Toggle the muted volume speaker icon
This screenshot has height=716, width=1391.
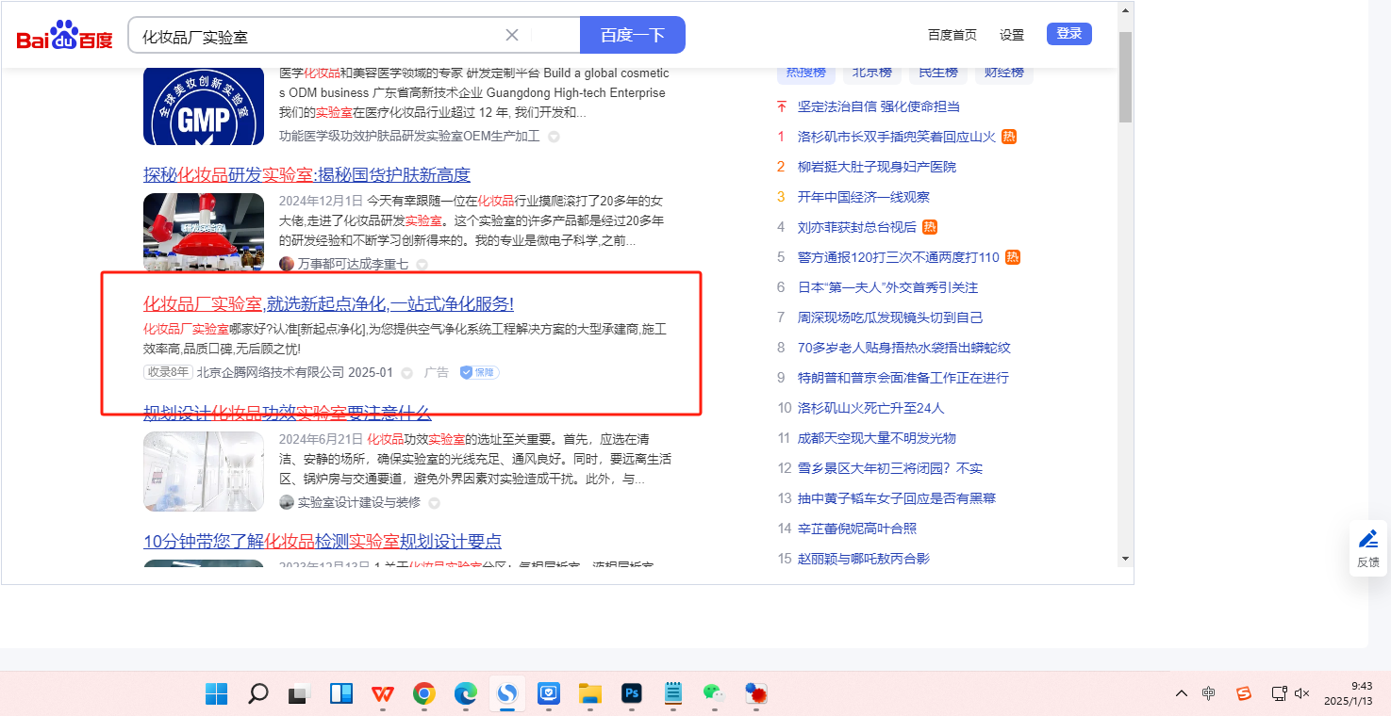tap(1302, 693)
